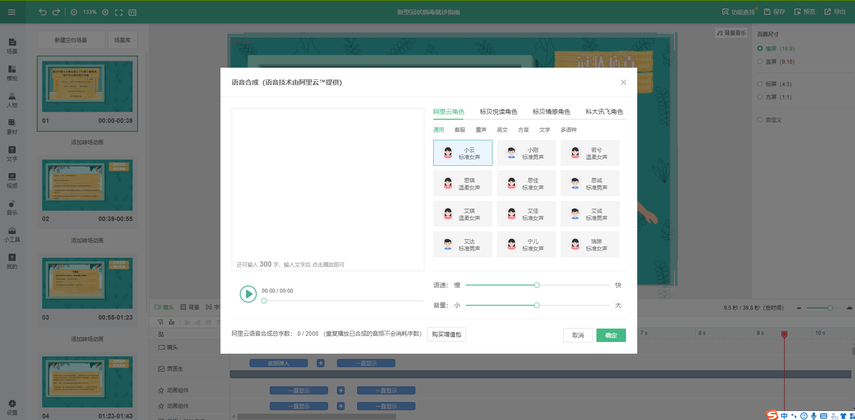Switch to 阿里云角色 tab
The height and width of the screenshot is (420, 855).
[449, 112]
